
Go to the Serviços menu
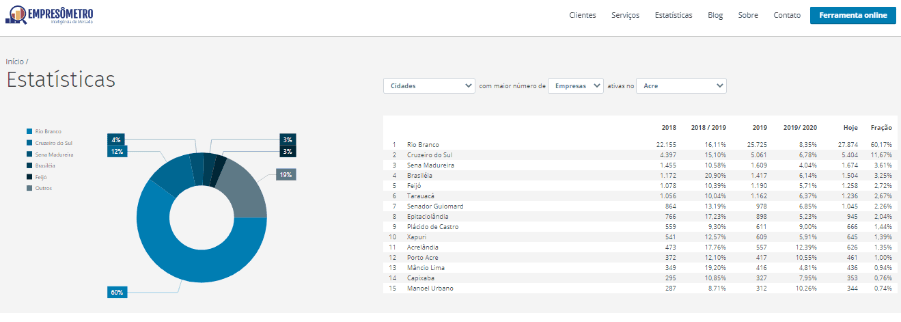click(x=625, y=15)
